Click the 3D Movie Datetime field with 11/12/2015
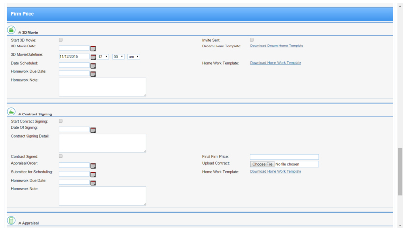The width and height of the screenshot is (409, 230). 74,56
